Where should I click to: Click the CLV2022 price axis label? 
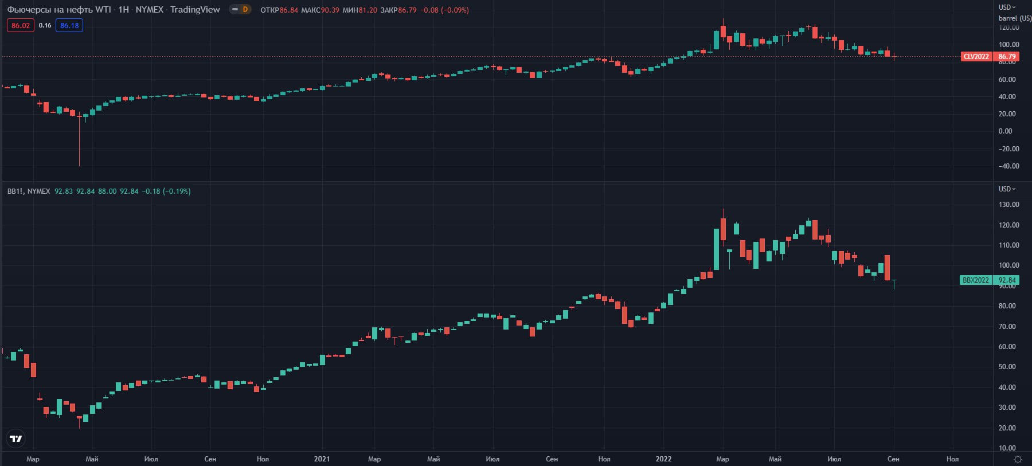[976, 57]
